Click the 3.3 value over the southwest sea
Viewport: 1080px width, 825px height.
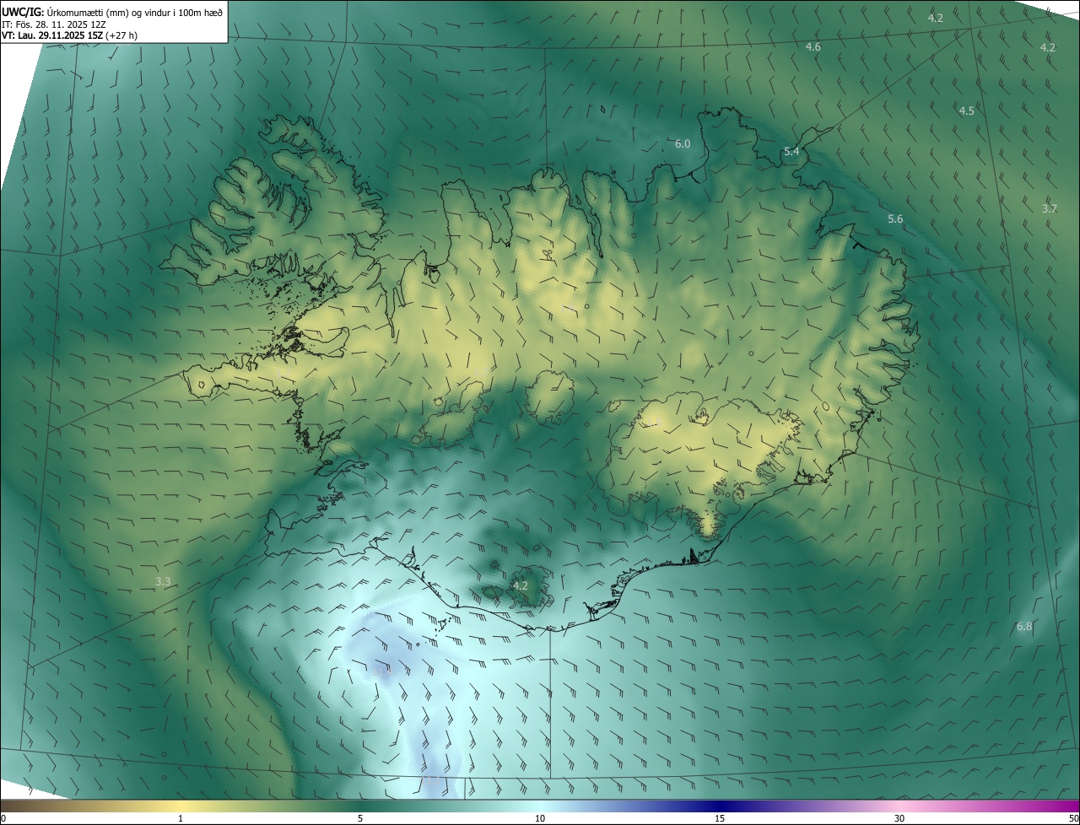(164, 582)
